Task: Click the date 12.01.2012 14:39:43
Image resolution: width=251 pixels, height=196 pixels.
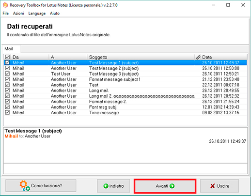Action: [x=220, y=107]
